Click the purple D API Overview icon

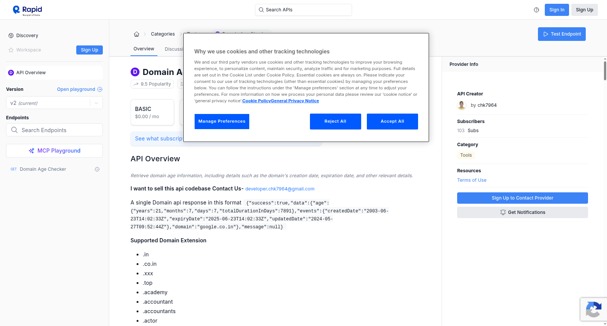pos(11,73)
